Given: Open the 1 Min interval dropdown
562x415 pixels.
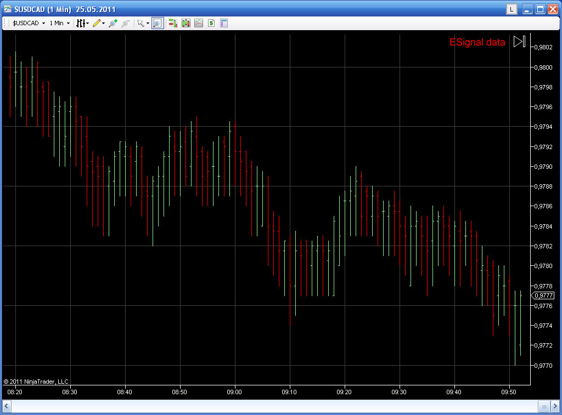Looking at the screenshot, I should (x=59, y=23).
